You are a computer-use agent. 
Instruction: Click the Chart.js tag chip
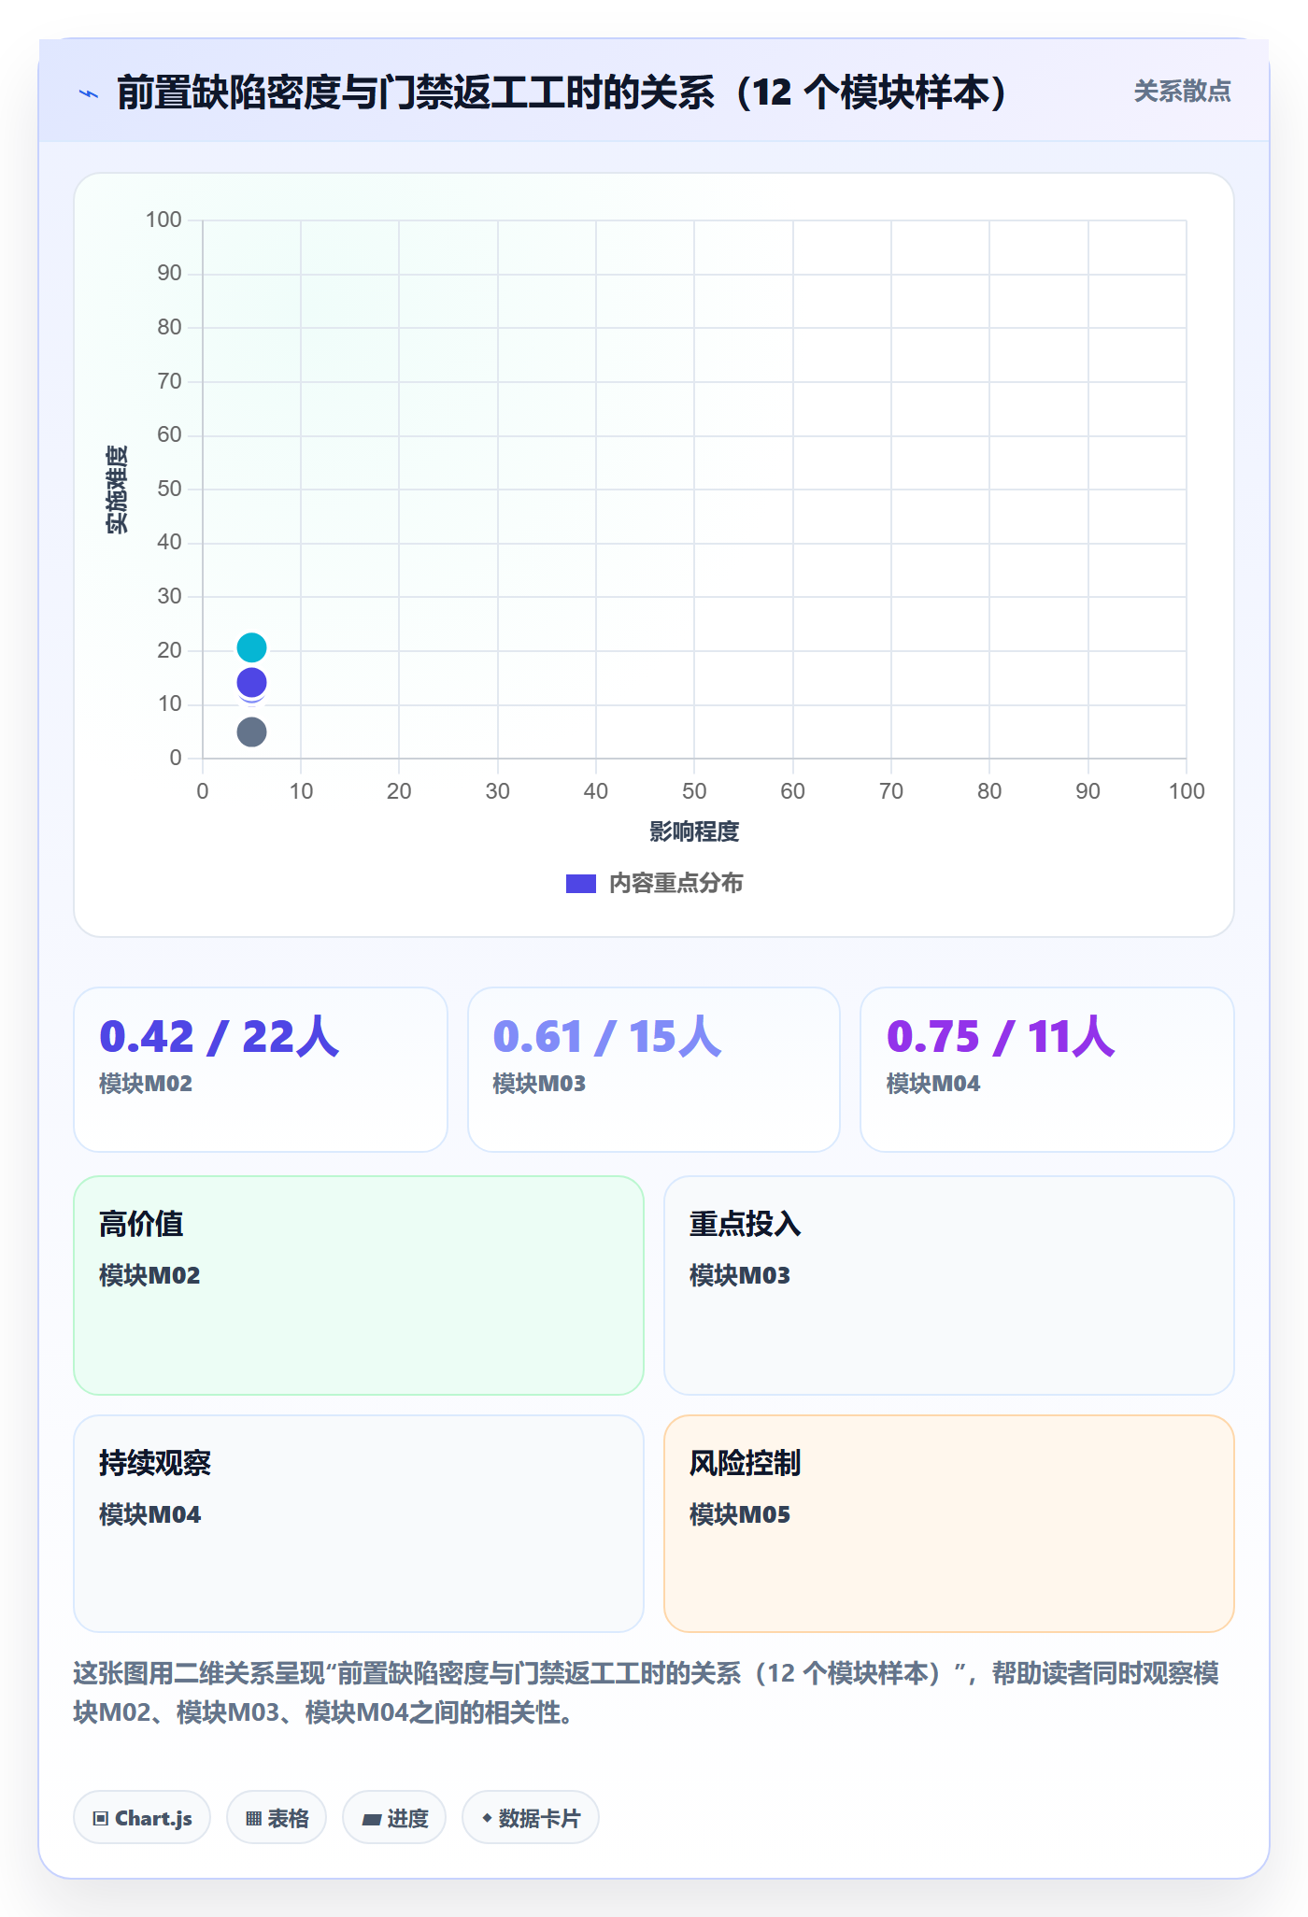(142, 1818)
